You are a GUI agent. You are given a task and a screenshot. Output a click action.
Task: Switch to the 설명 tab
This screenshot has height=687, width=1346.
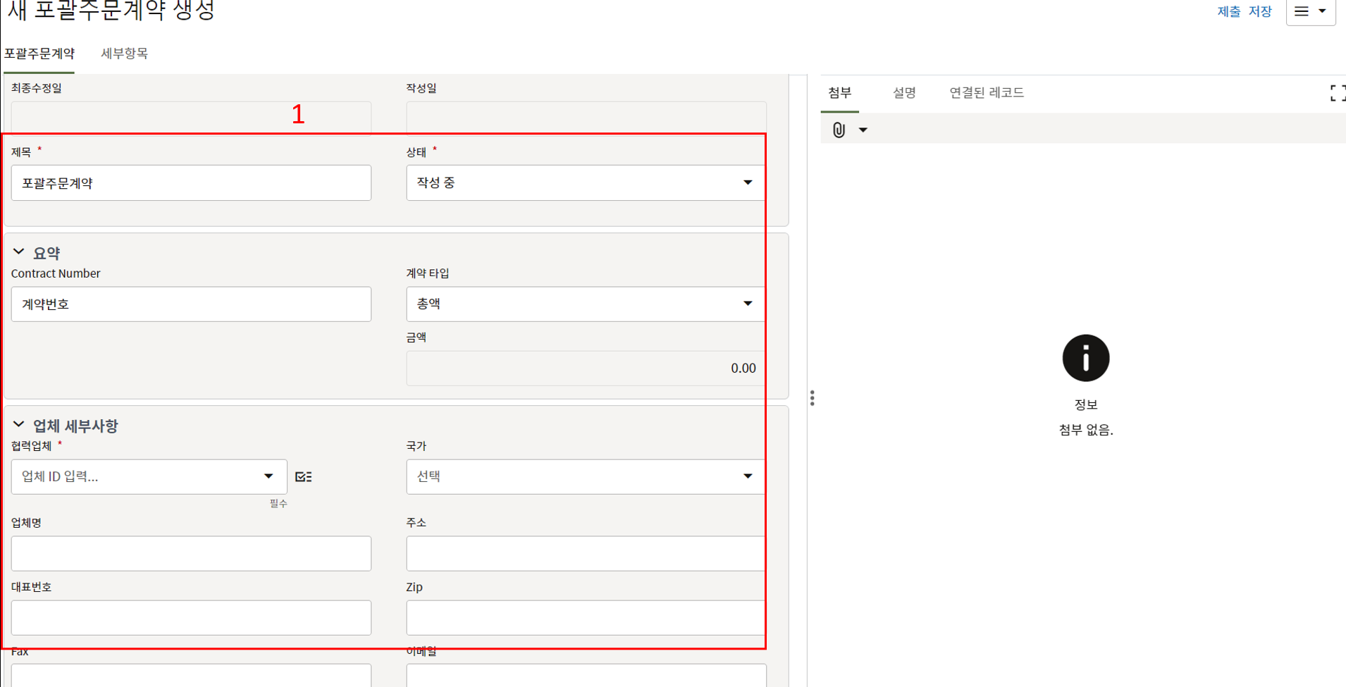[x=903, y=93]
